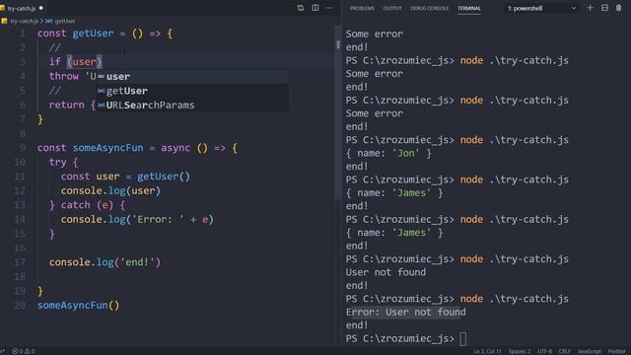
Task: Click the try-catch.js file icon in tab
Action: 3,8
